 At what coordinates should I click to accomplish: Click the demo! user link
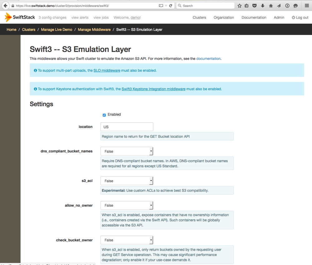(x=135, y=17)
